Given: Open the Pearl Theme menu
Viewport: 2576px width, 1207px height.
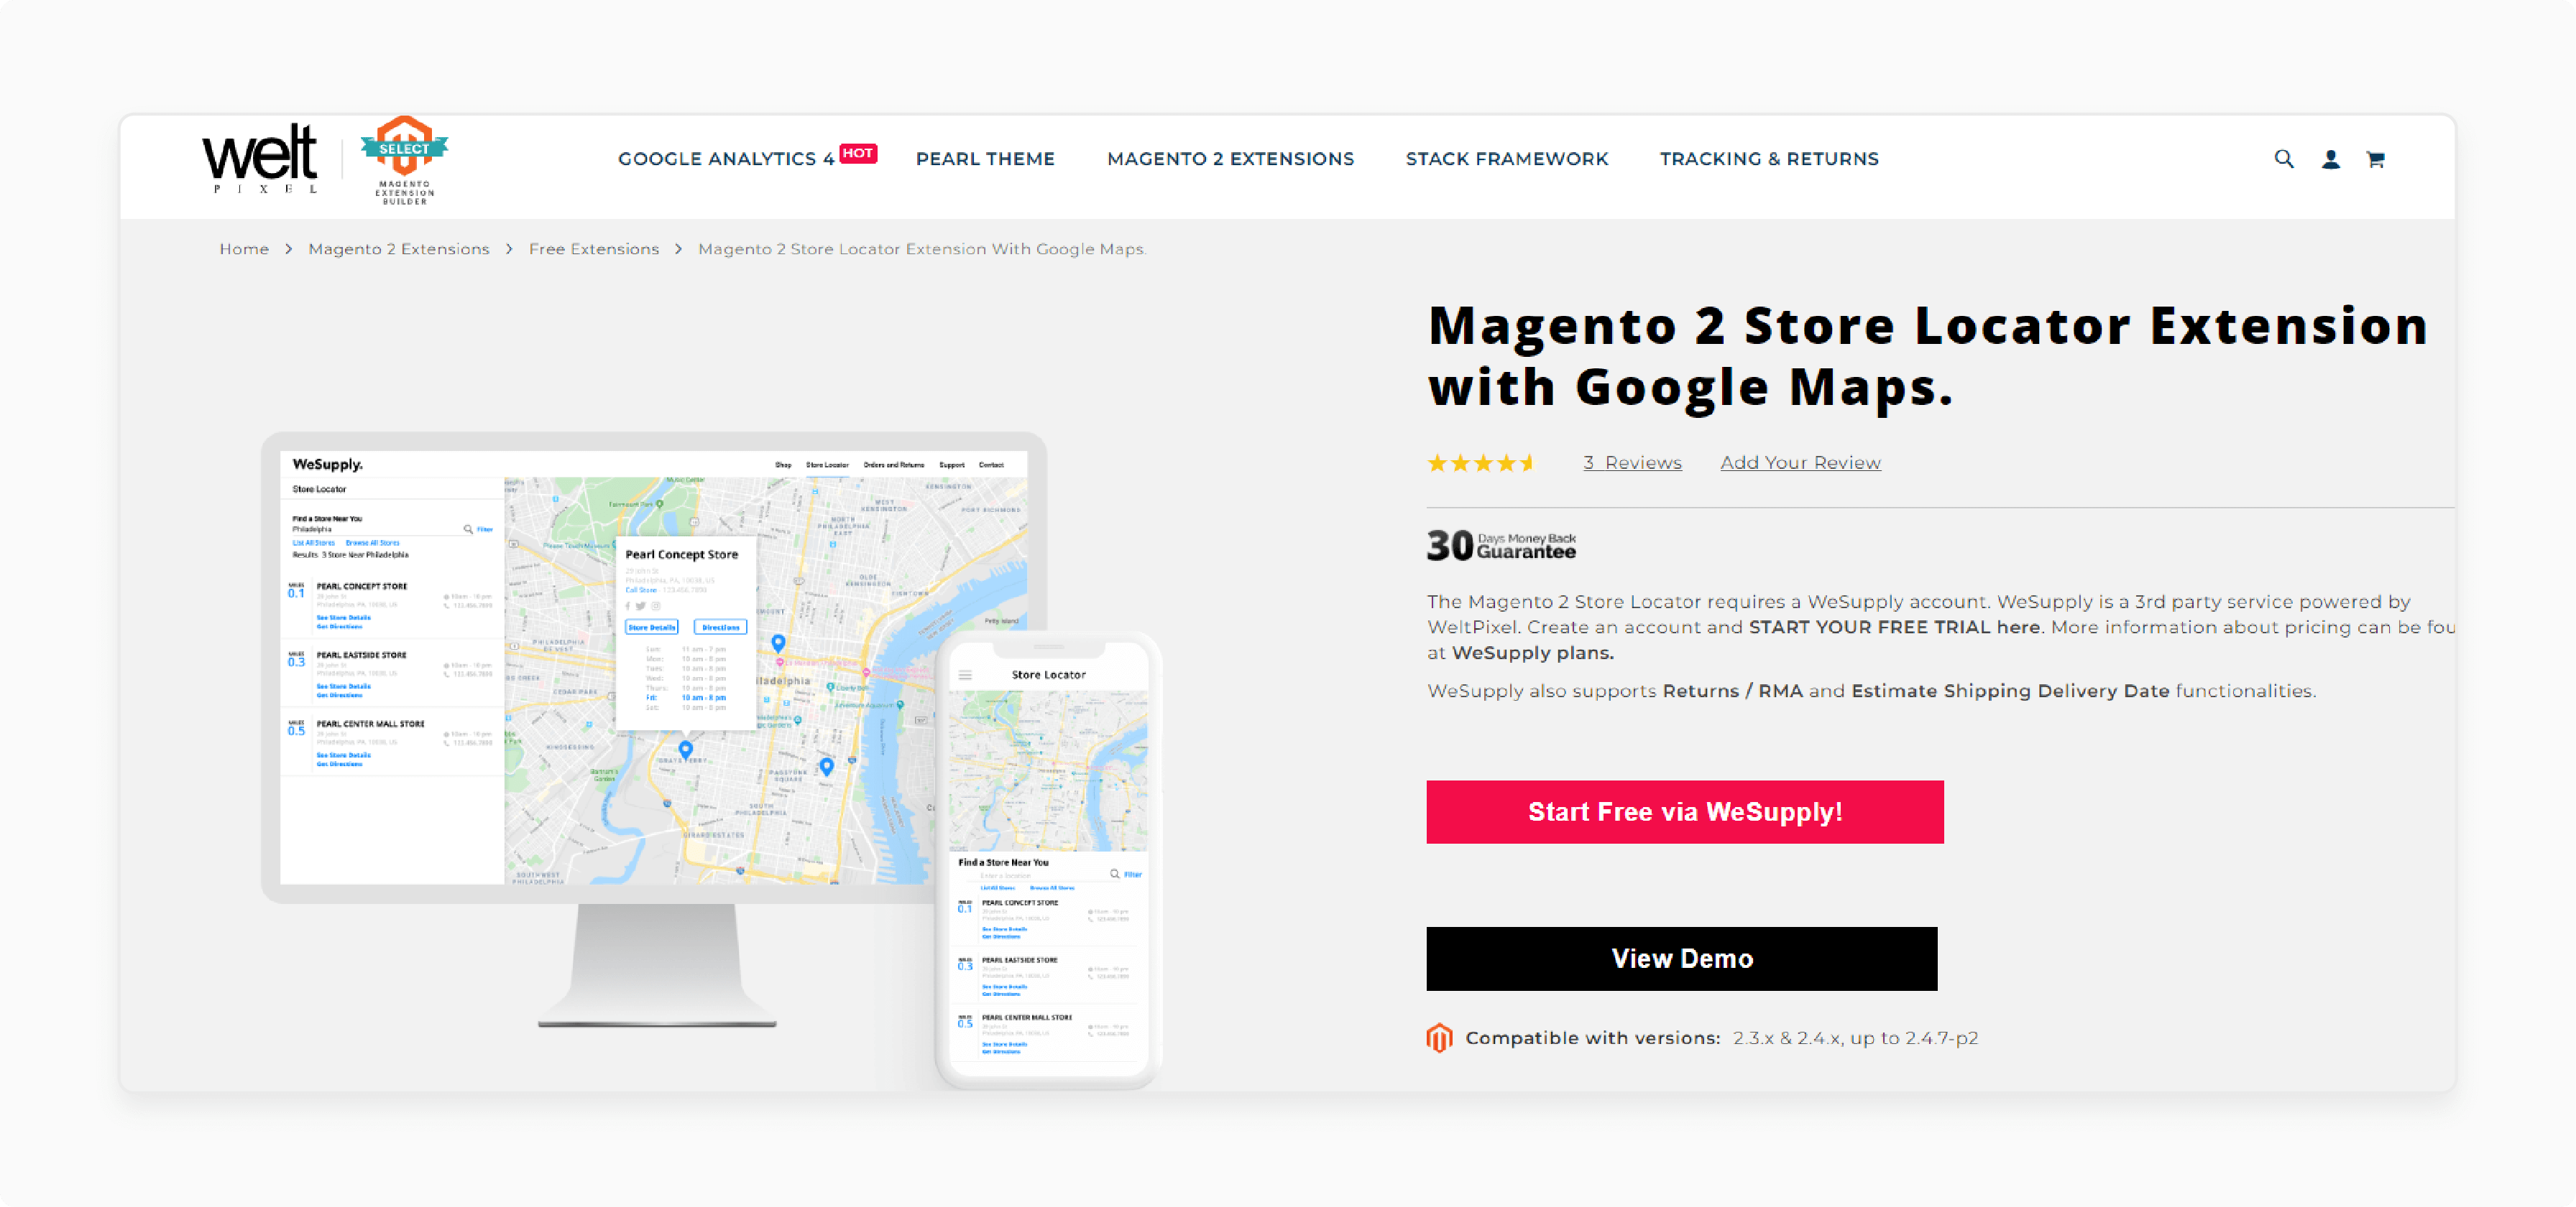Looking at the screenshot, I should click(985, 159).
